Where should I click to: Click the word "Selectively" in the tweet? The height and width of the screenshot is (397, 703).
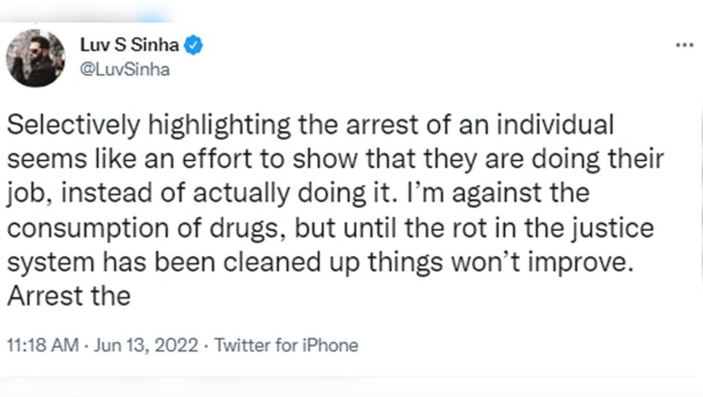click(x=74, y=126)
